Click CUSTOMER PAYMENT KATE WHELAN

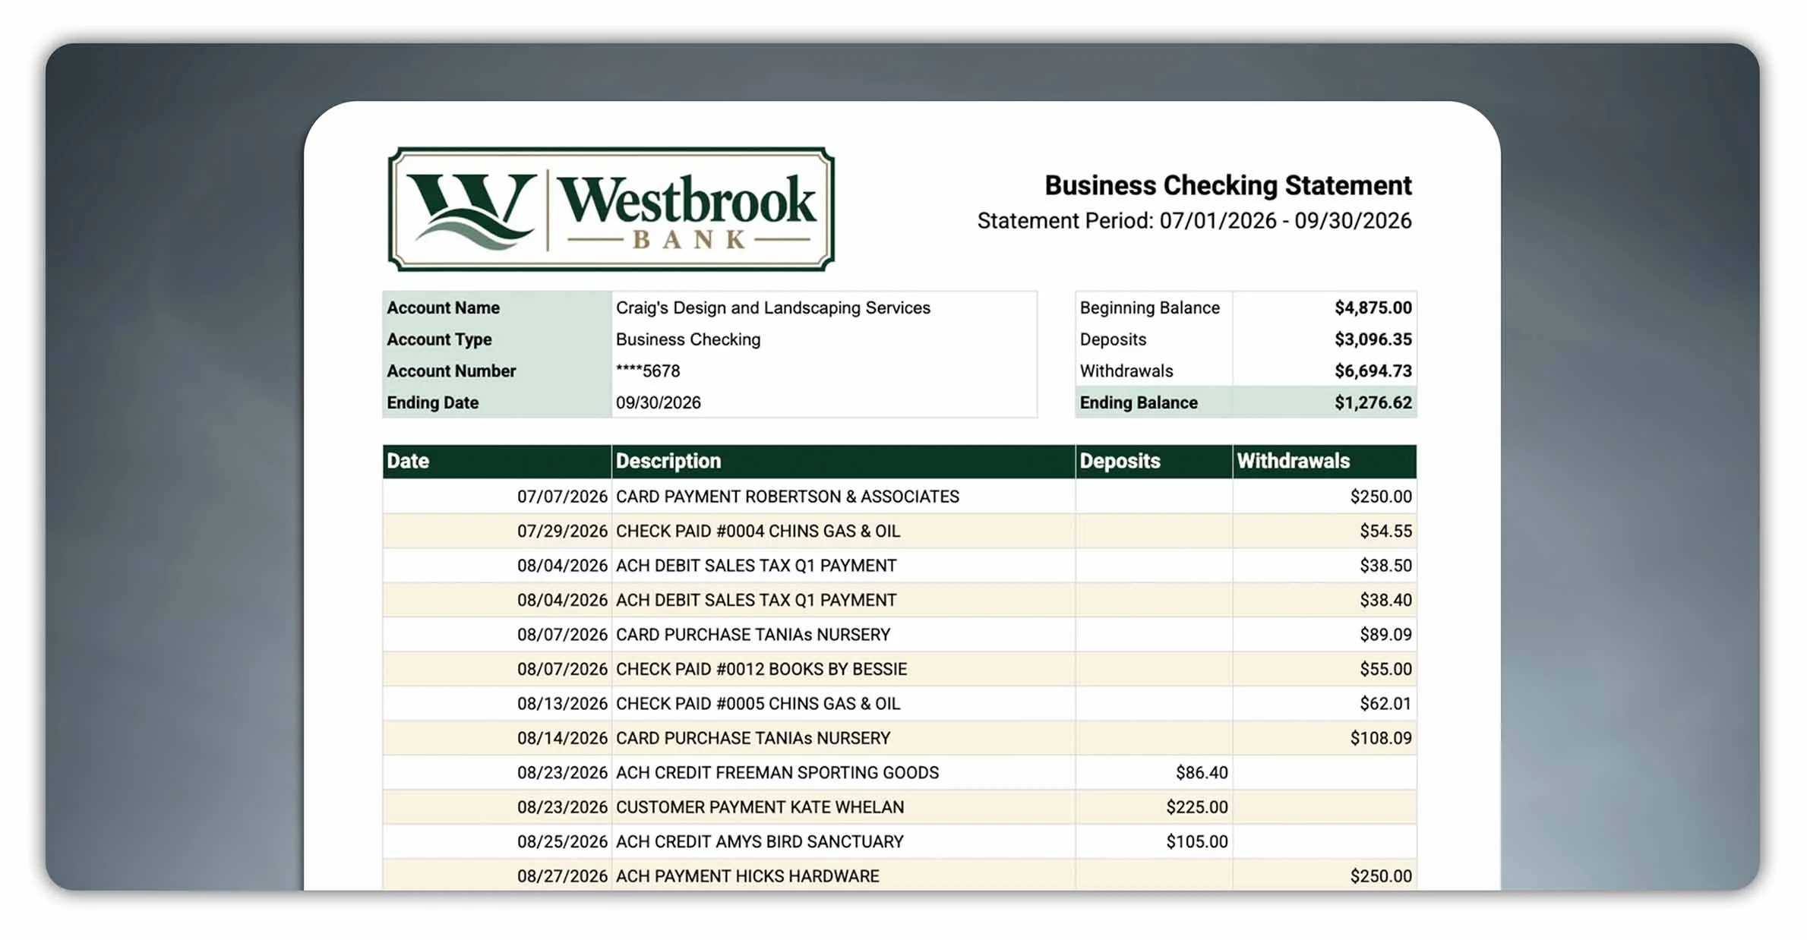pyautogui.click(x=760, y=807)
